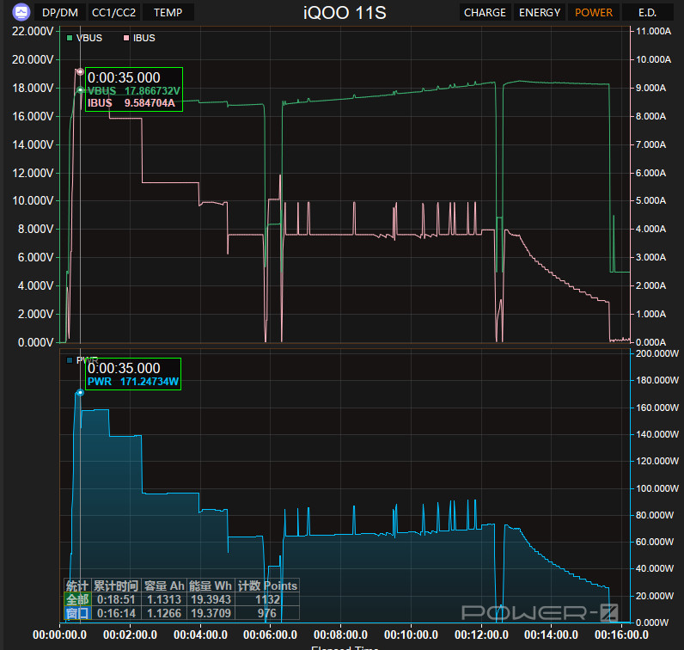This screenshot has height=650, width=684.
Task: Click the energy value 19.3943
Action: coord(211,599)
